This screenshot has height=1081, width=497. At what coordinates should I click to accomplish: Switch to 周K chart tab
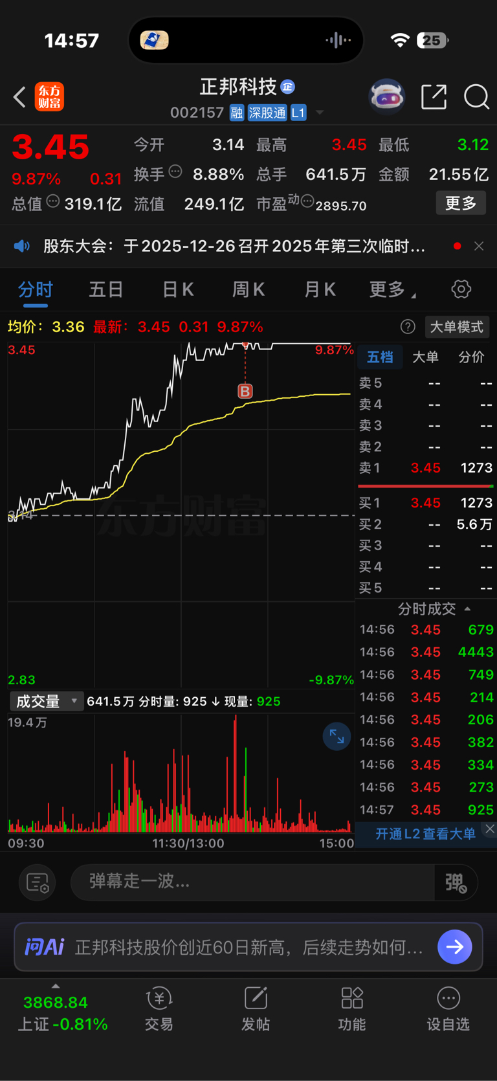pyautogui.click(x=248, y=289)
